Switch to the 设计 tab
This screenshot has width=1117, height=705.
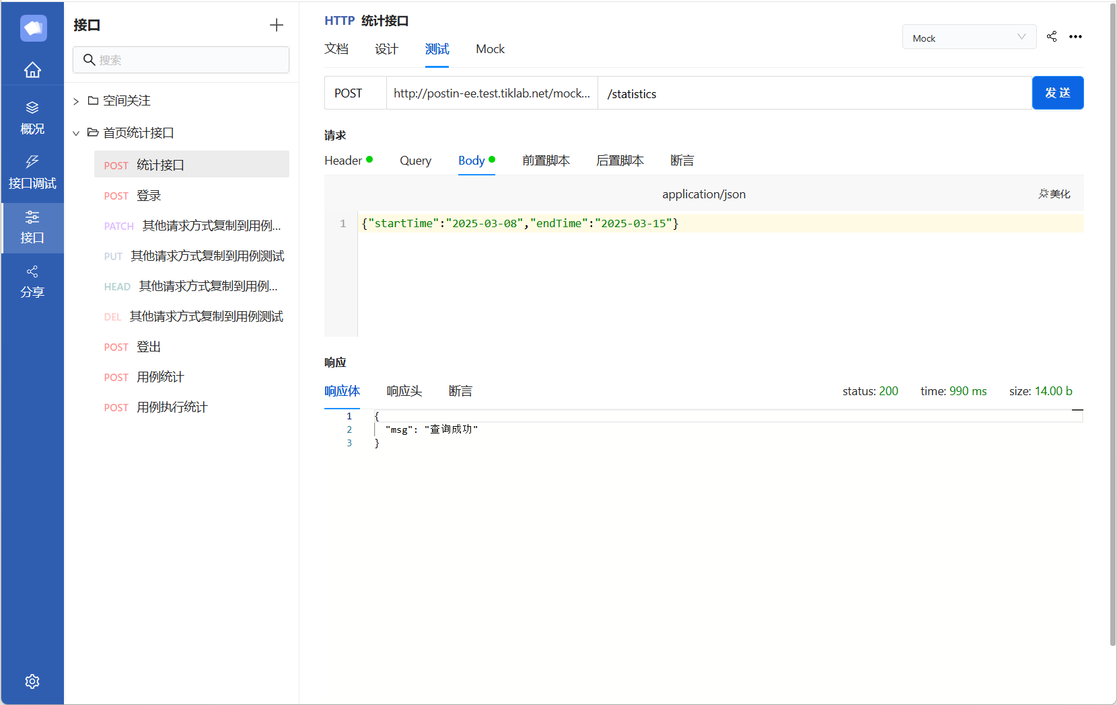coord(387,49)
